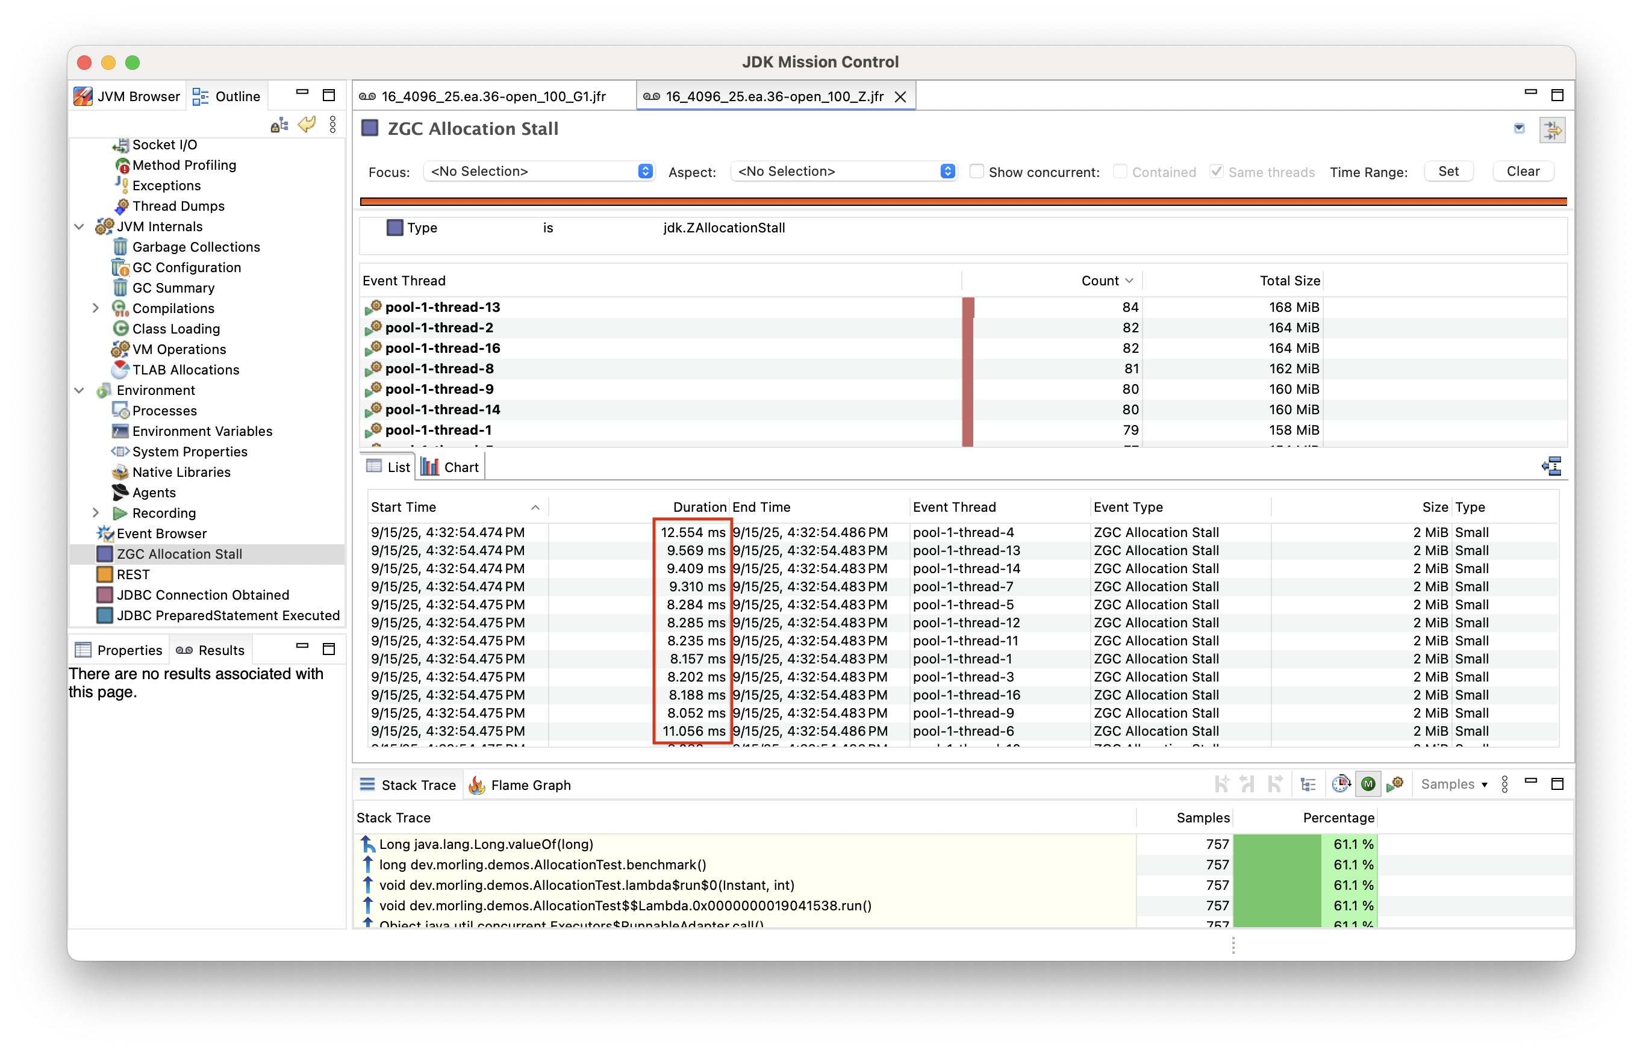Switch to the Properties tab
The width and height of the screenshot is (1643, 1050).
pos(119,650)
